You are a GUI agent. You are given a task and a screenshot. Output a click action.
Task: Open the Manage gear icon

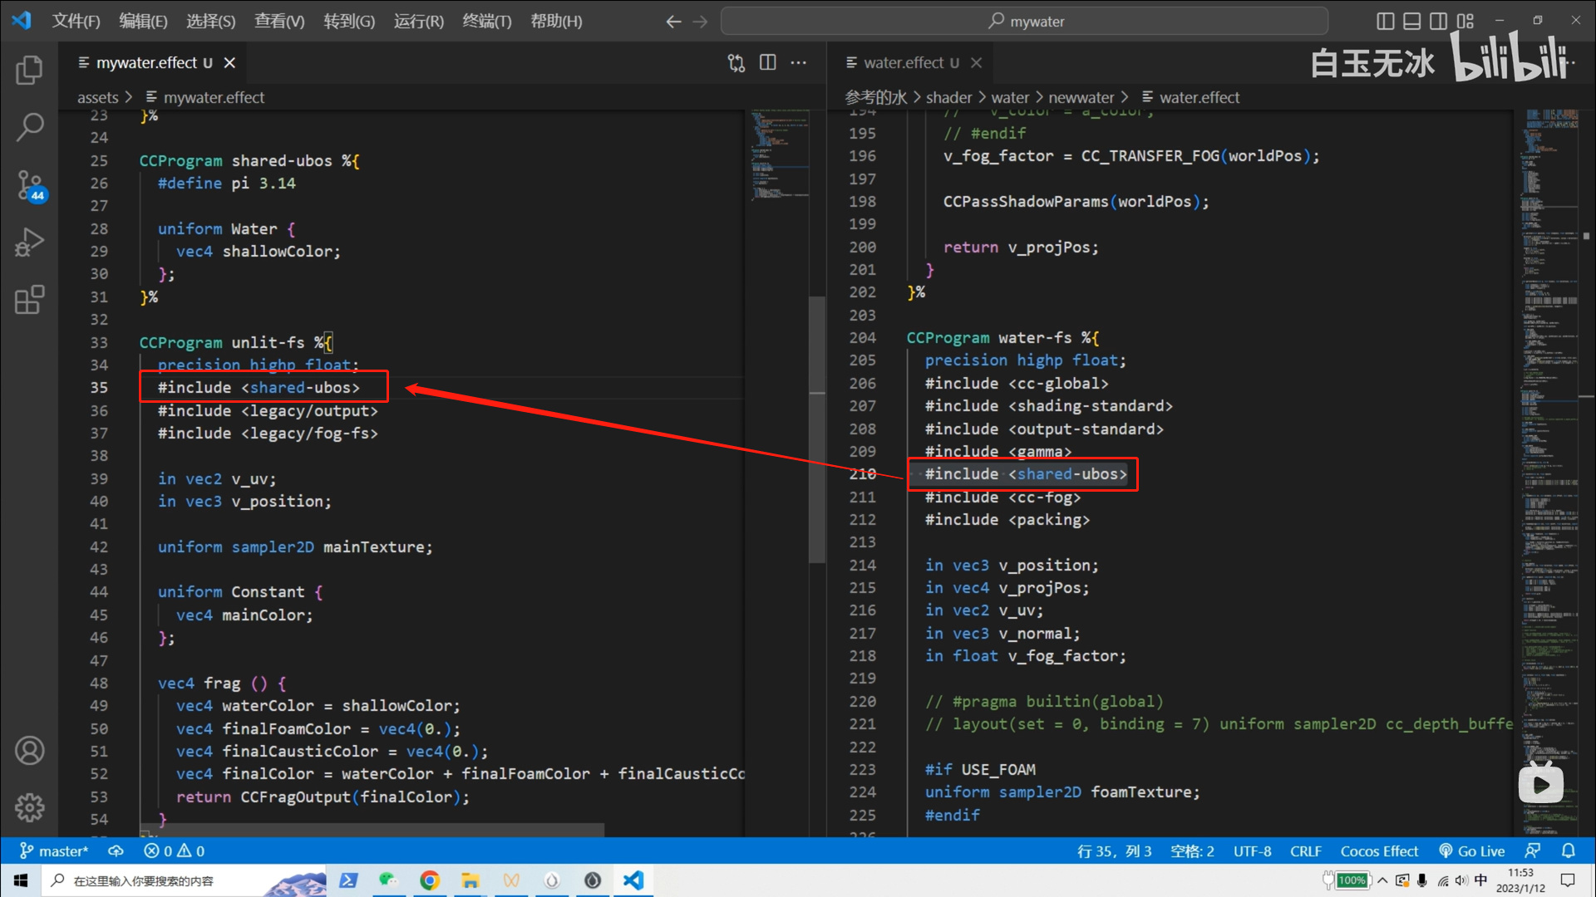tap(29, 807)
